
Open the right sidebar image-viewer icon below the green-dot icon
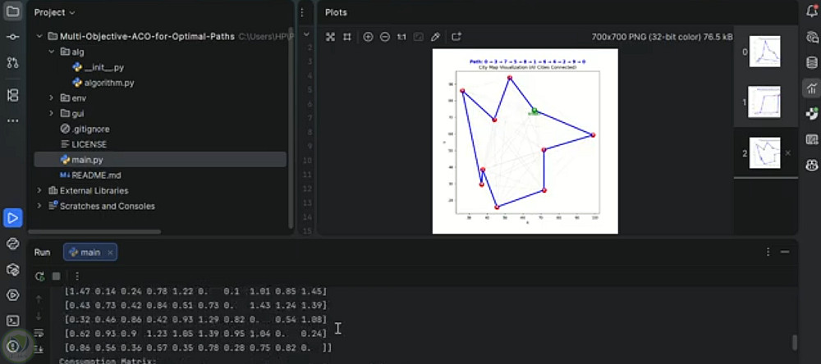[x=812, y=139]
